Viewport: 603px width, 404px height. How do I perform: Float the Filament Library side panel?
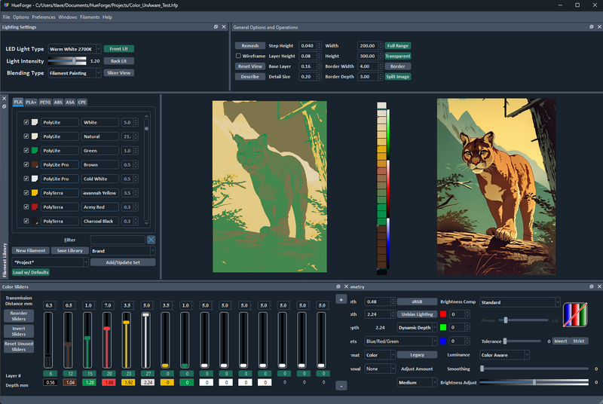click(4, 106)
